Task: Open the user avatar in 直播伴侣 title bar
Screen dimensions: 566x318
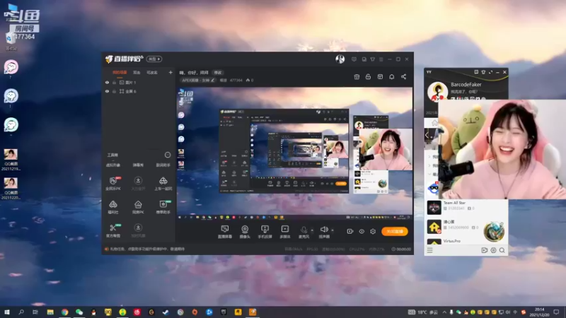Action: coord(340,59)
